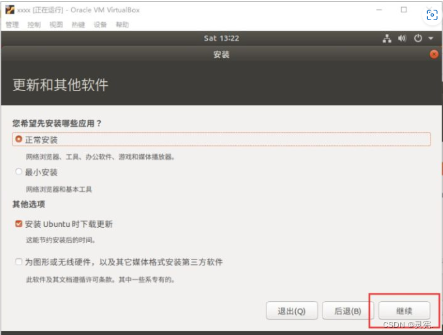Click the 您希望先安装哪些应用 question text
Viewport: 443px width, 335px height.
click(57, 123)
